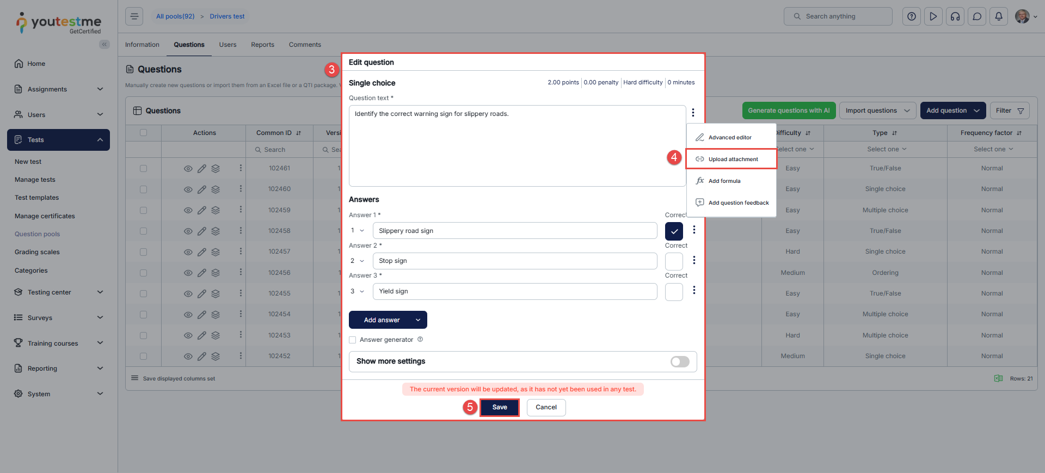The image size is (1045, 473).
Task: Select Upload attachment from the menu
Action: (732, 159)
